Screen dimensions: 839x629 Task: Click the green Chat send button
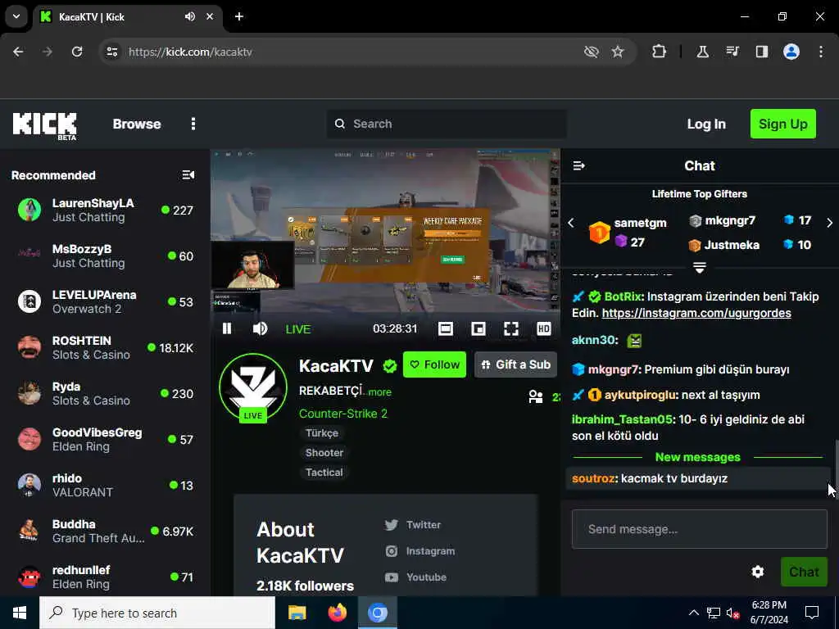tap(805, 572)
